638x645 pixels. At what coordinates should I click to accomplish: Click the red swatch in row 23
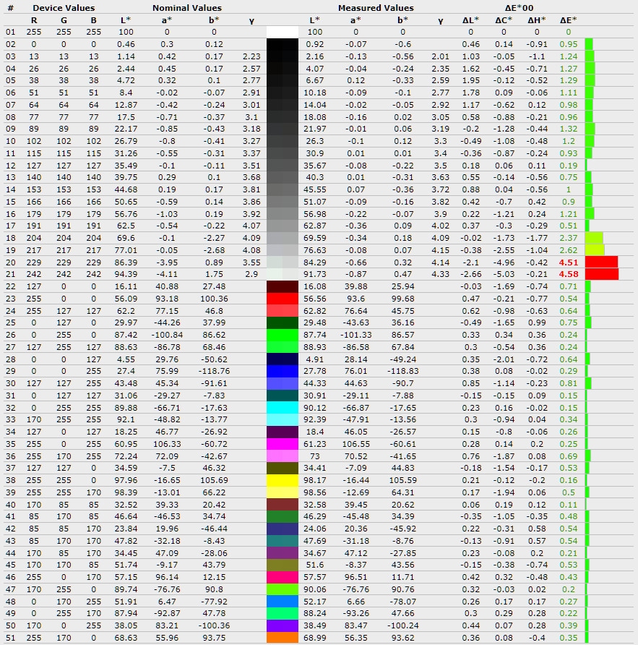tap(283, 298)
